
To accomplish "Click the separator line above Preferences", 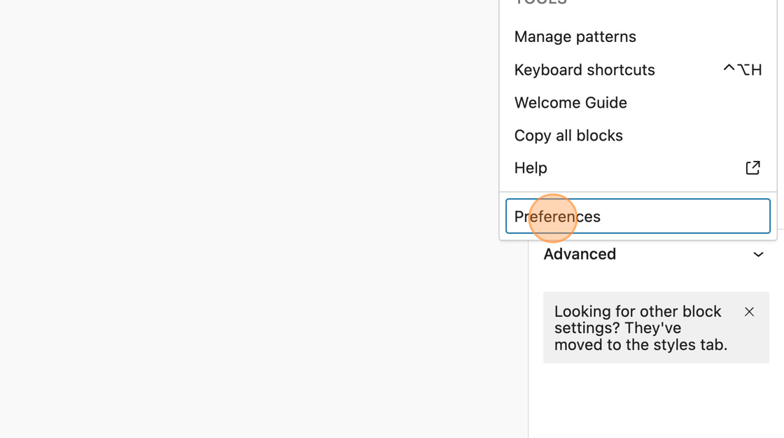I will 637,192.
